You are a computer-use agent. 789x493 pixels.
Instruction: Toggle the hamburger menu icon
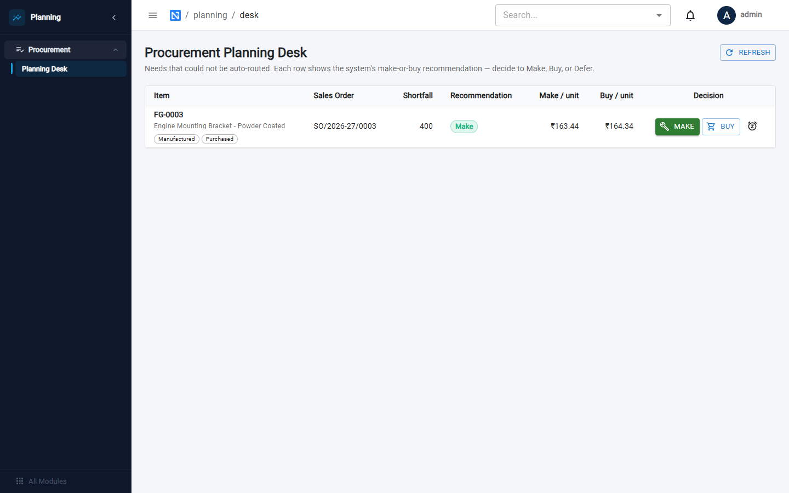153,15
